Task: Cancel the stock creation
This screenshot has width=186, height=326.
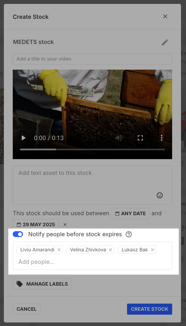Action: point(26,309)
